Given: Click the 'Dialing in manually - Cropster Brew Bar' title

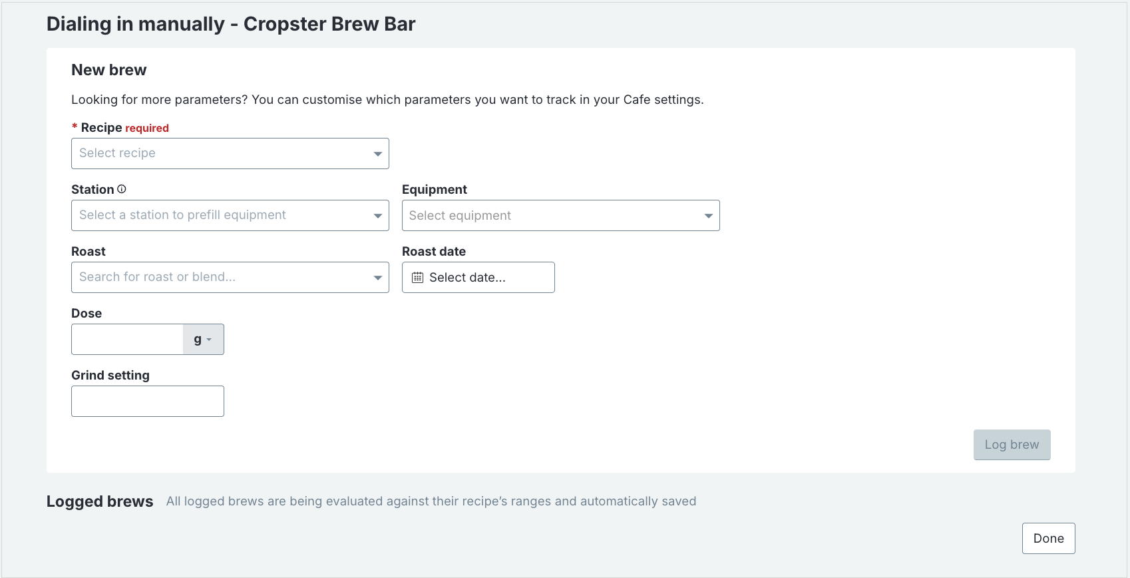Looking at the screenshot, I should coord(231,24).
